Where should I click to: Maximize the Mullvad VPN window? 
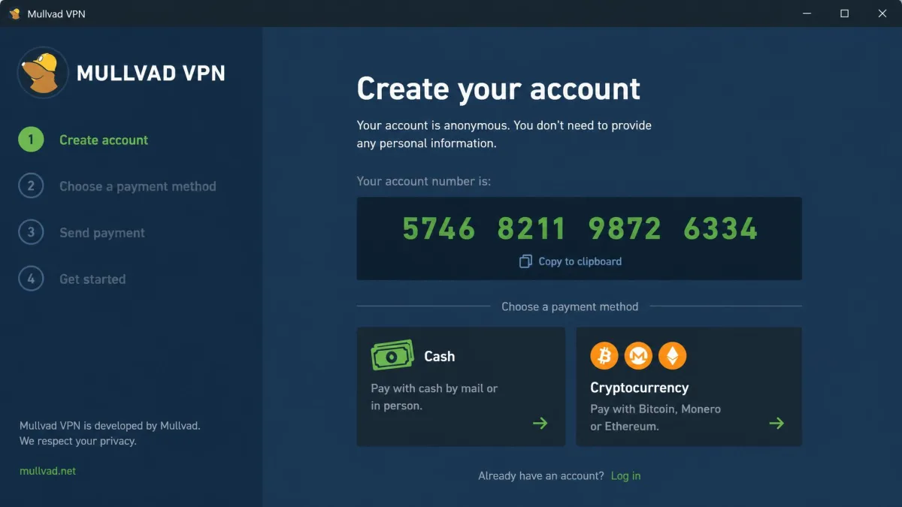pos(844,14)
